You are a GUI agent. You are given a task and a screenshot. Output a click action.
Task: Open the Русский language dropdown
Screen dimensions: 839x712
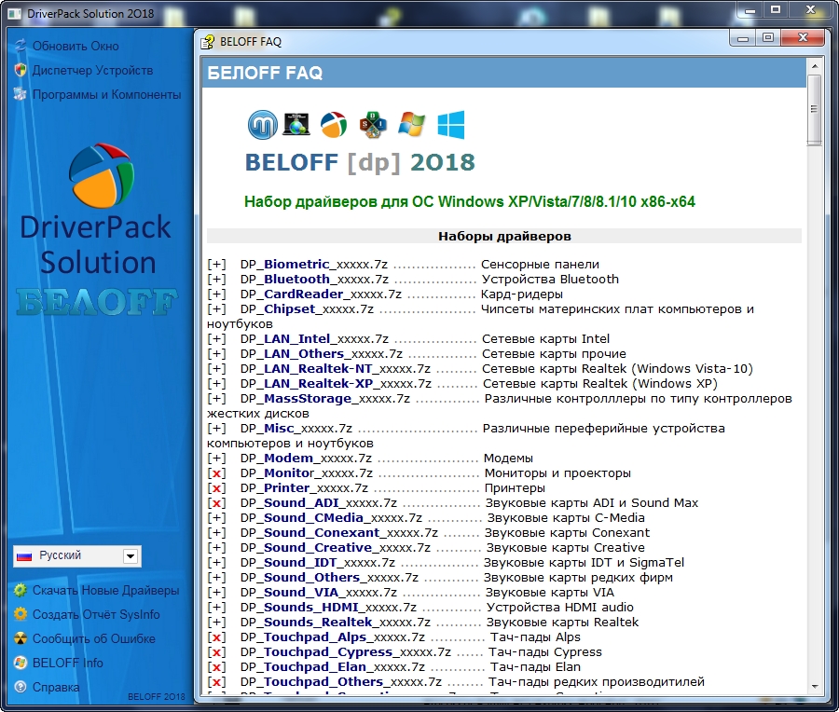[x=131, y=556]
